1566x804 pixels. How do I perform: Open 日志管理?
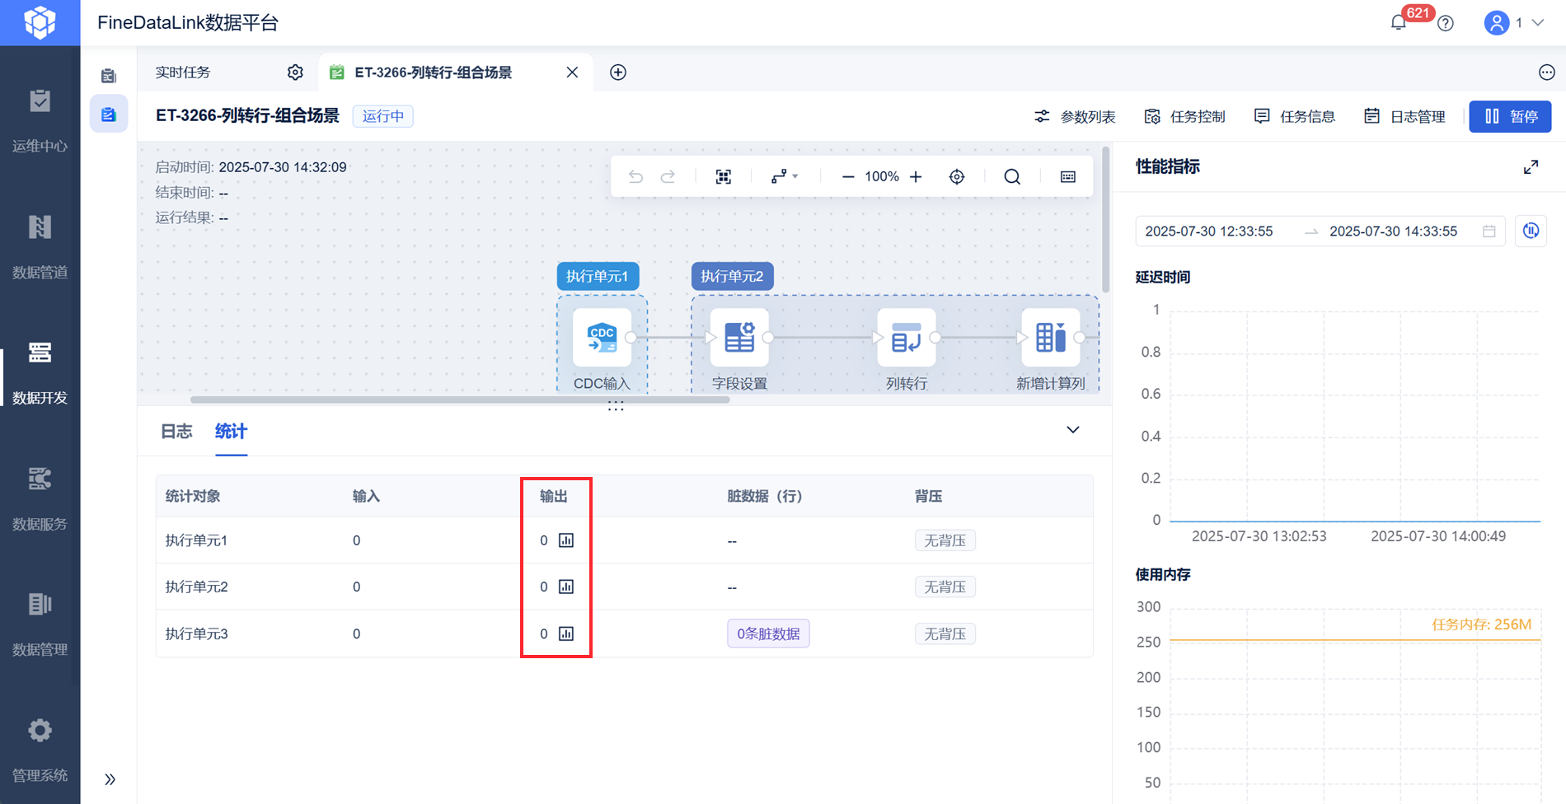1405,116
